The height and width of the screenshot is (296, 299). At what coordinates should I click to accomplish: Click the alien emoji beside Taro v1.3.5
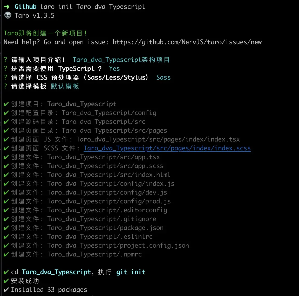point(8,15)
